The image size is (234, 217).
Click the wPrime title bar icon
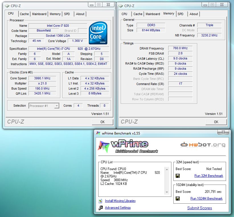tap(98, 133)
